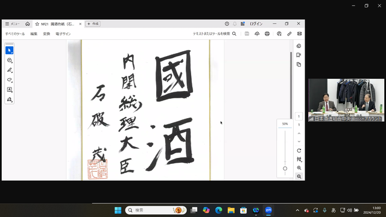Viewport: 386px width, 217px height.
Task: Select the stamp signature tool
Action: pos(10,99)
